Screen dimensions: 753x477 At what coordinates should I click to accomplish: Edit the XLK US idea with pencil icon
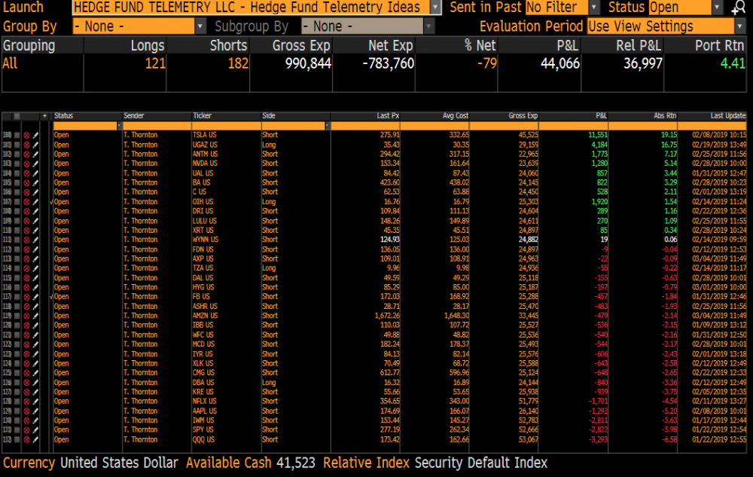(35, 364)
